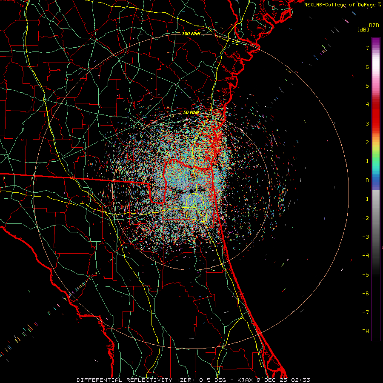383x383 pixels.
Task: Select the -3 tick label on the color scale
Action: pos(366,237)
